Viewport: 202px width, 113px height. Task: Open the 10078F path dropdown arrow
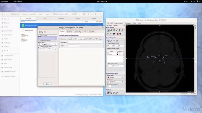click(x=79, y=14)
